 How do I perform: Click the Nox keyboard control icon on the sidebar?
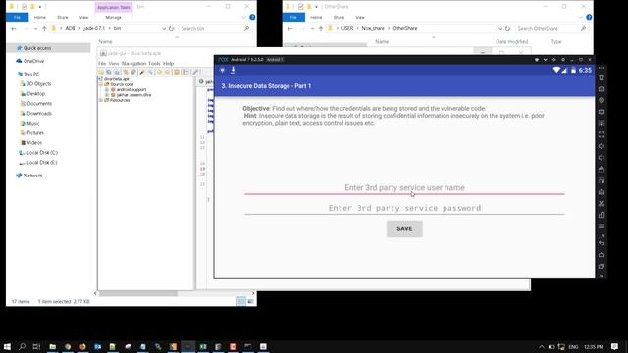[x=602, y=89]
